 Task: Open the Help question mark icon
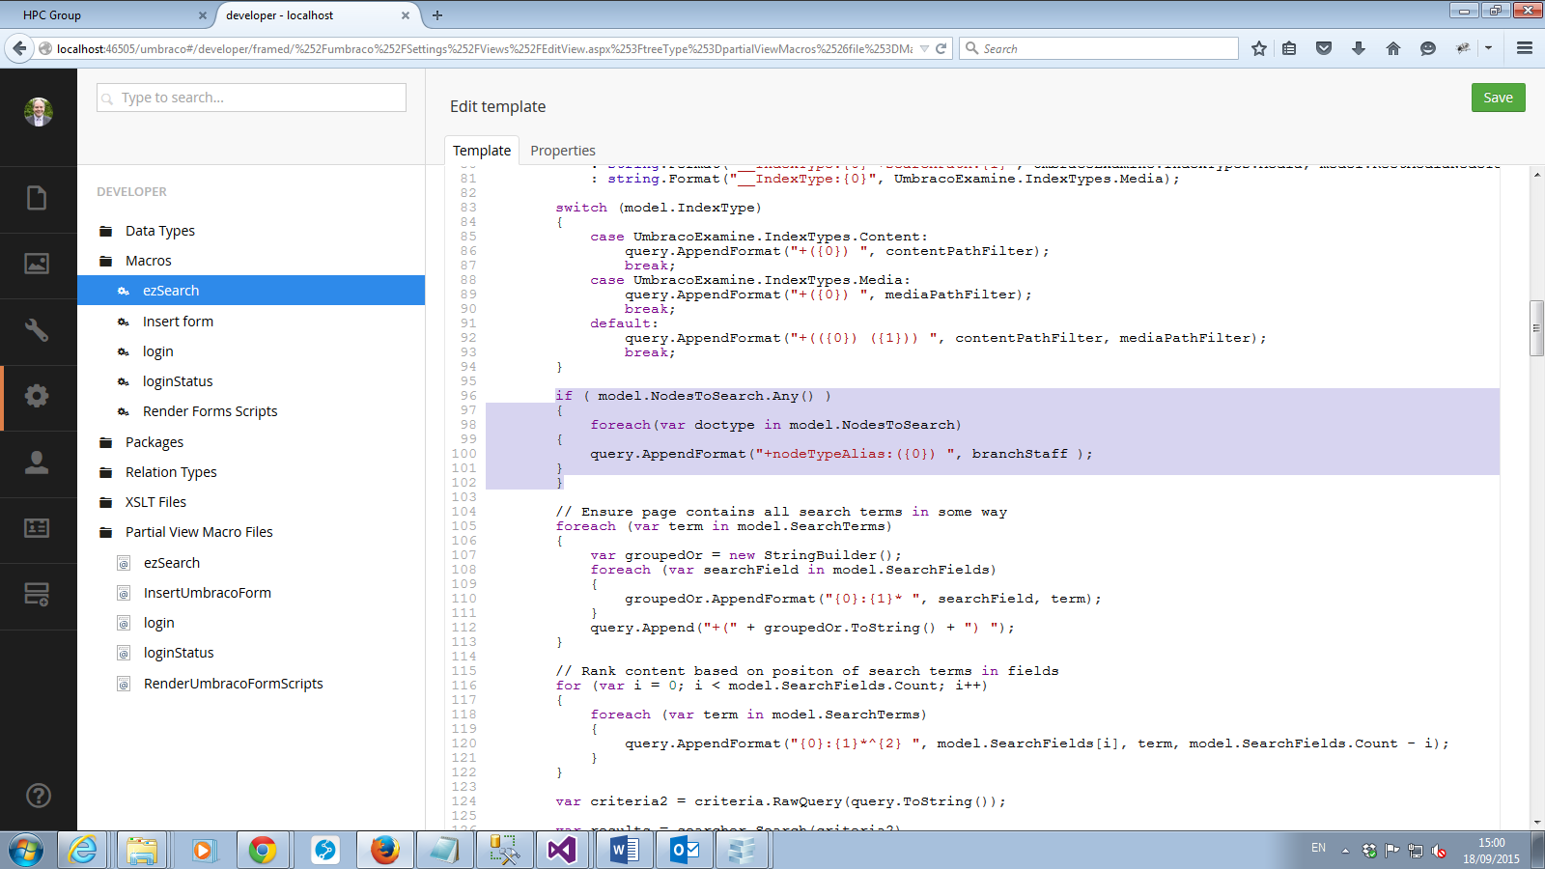(x=38, y=796)
